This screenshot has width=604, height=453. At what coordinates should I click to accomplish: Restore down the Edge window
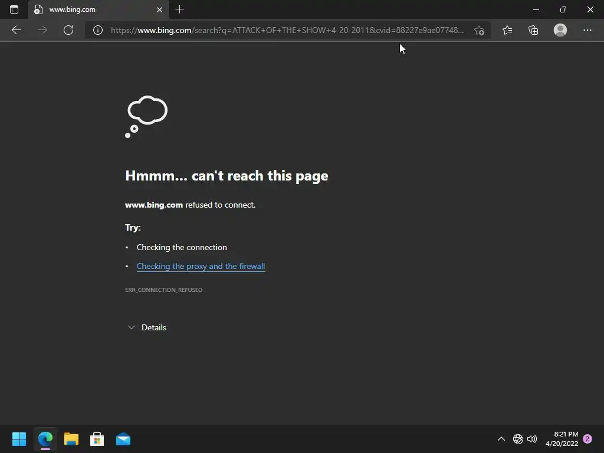(x=563, y=9)
